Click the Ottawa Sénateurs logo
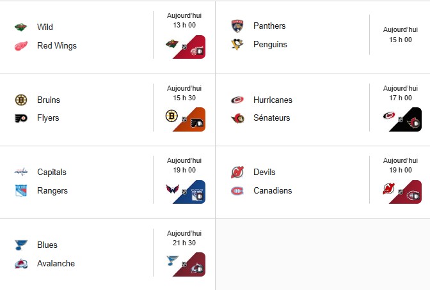The height and width of the screenshot is (290, 430). coord(237,118)
